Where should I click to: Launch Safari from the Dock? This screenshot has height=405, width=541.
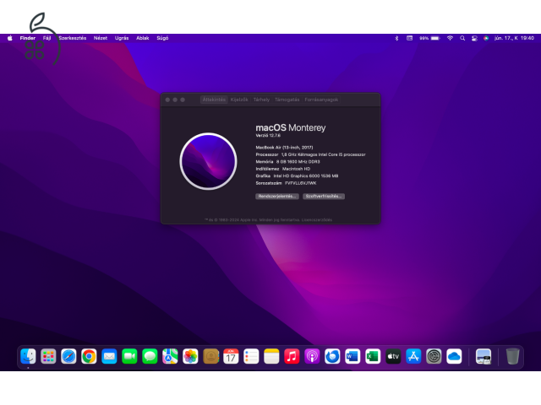68,356
